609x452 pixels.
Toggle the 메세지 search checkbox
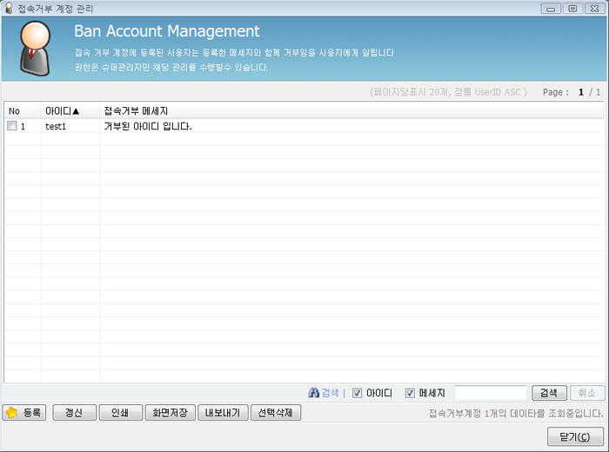click(x=410, y=393)
